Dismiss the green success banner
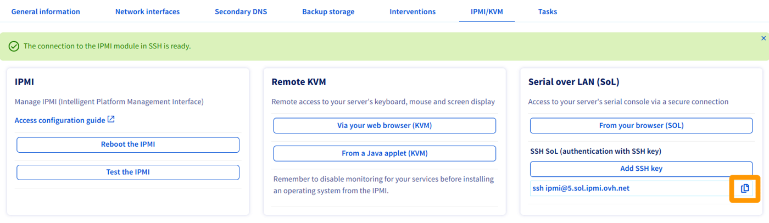 pos(763,38)
